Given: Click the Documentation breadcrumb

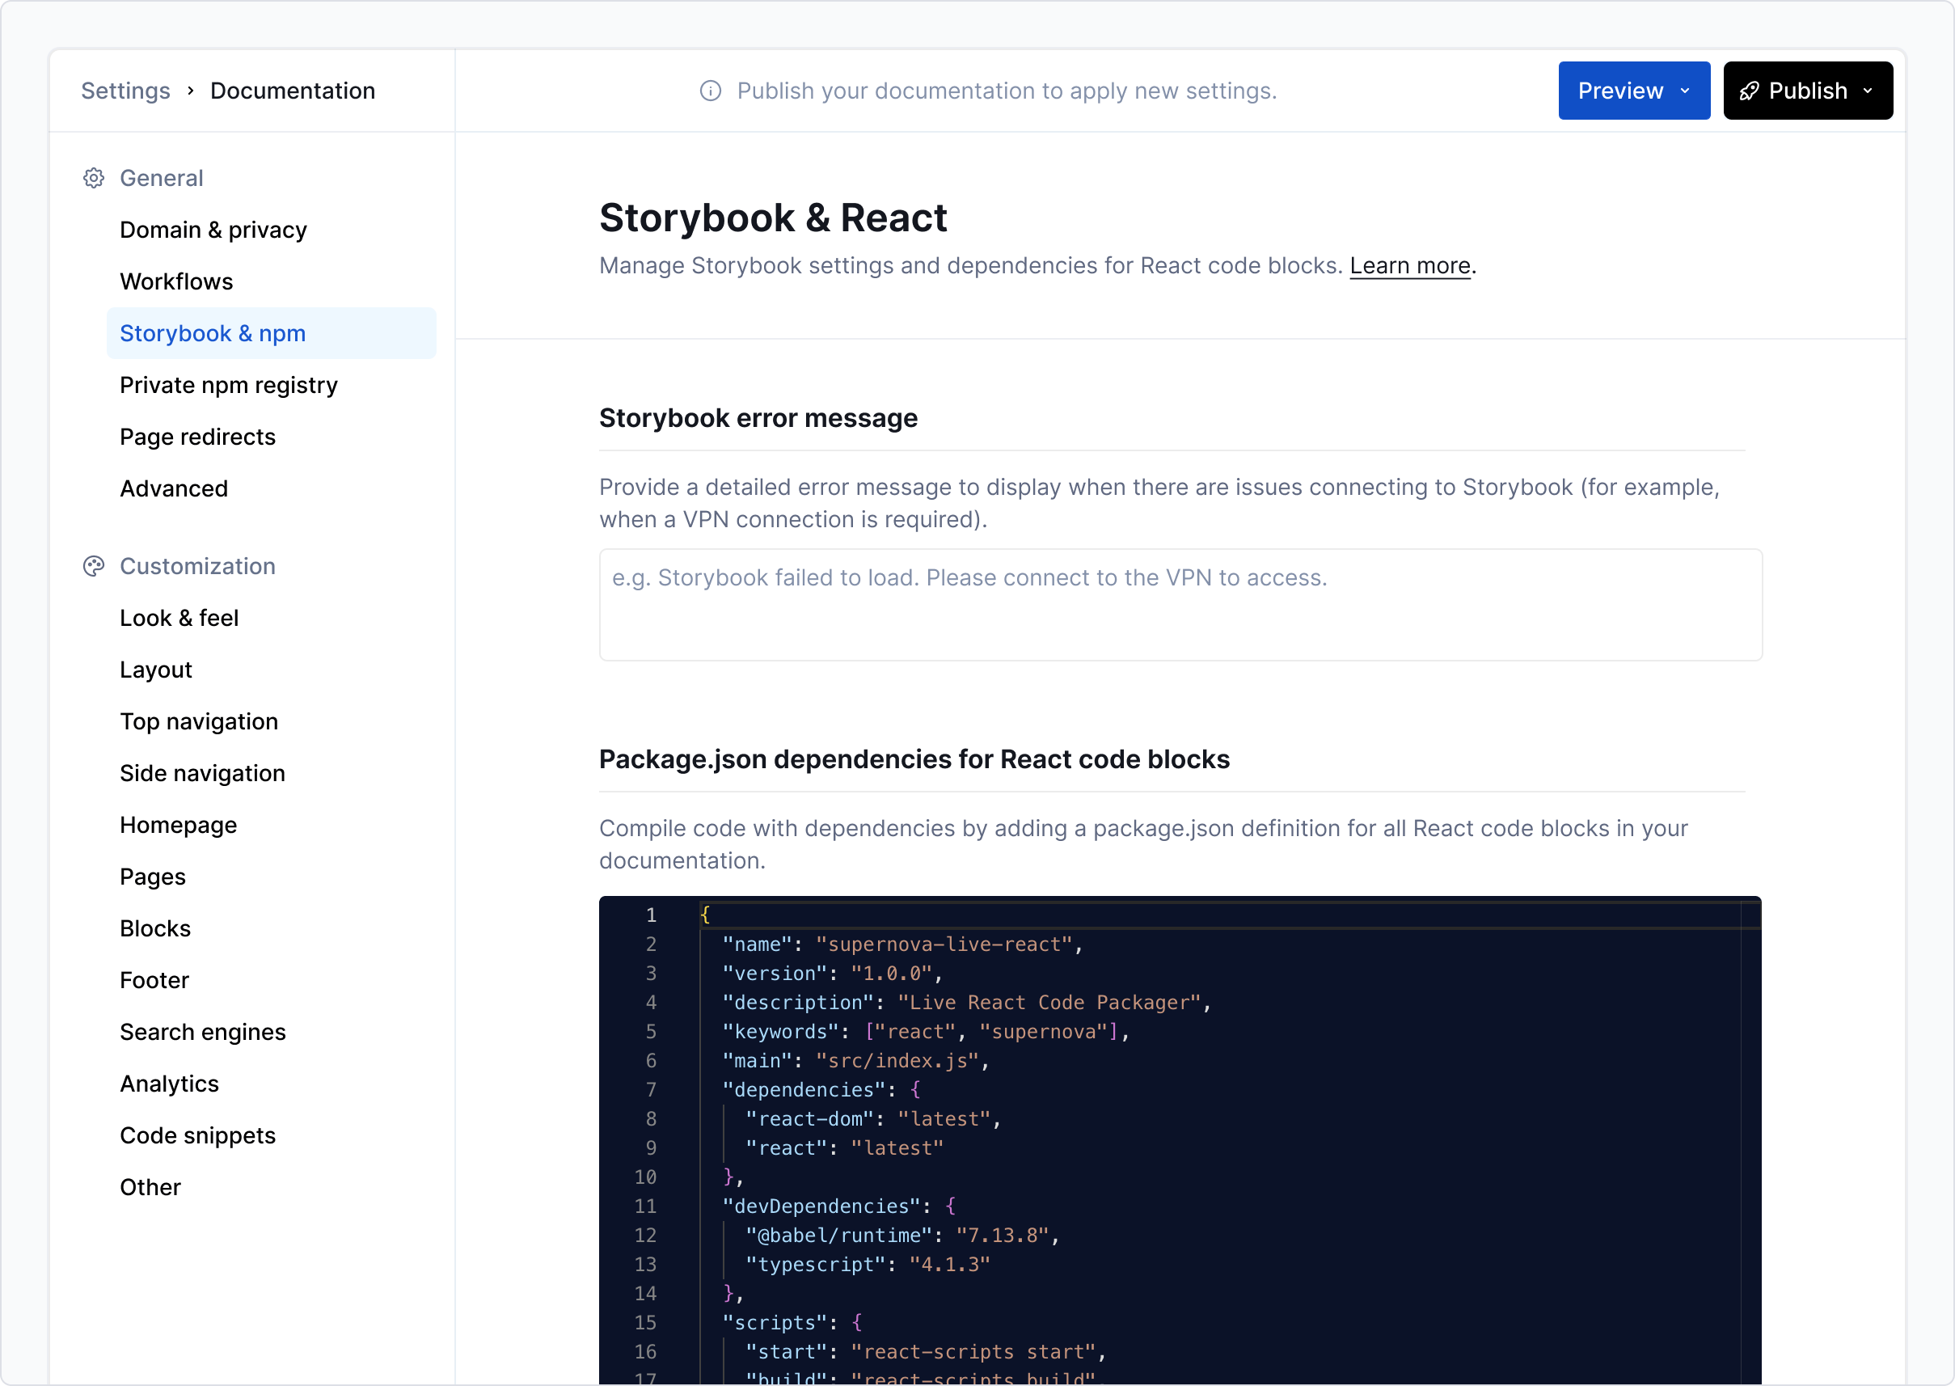Looking at the screenshot, I should (293, 91).
